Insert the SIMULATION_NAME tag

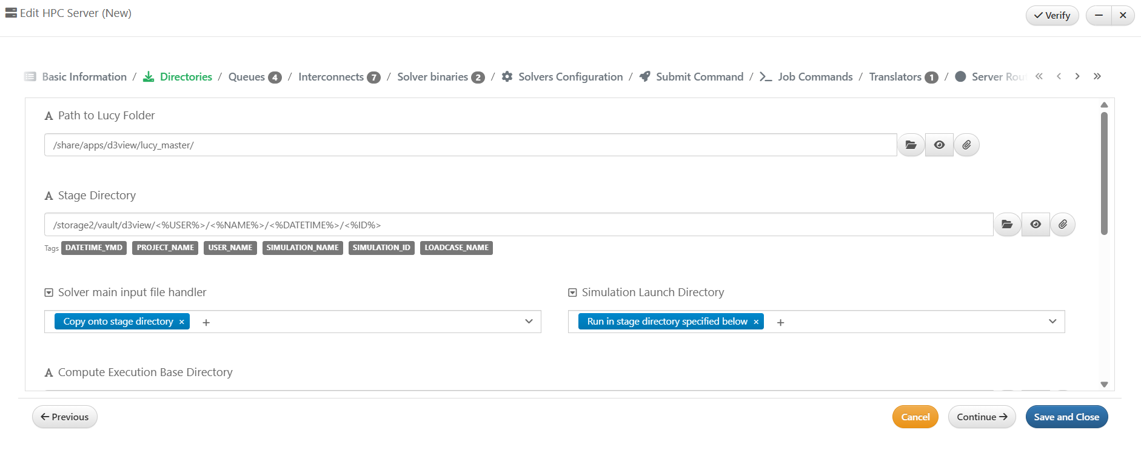303,248
